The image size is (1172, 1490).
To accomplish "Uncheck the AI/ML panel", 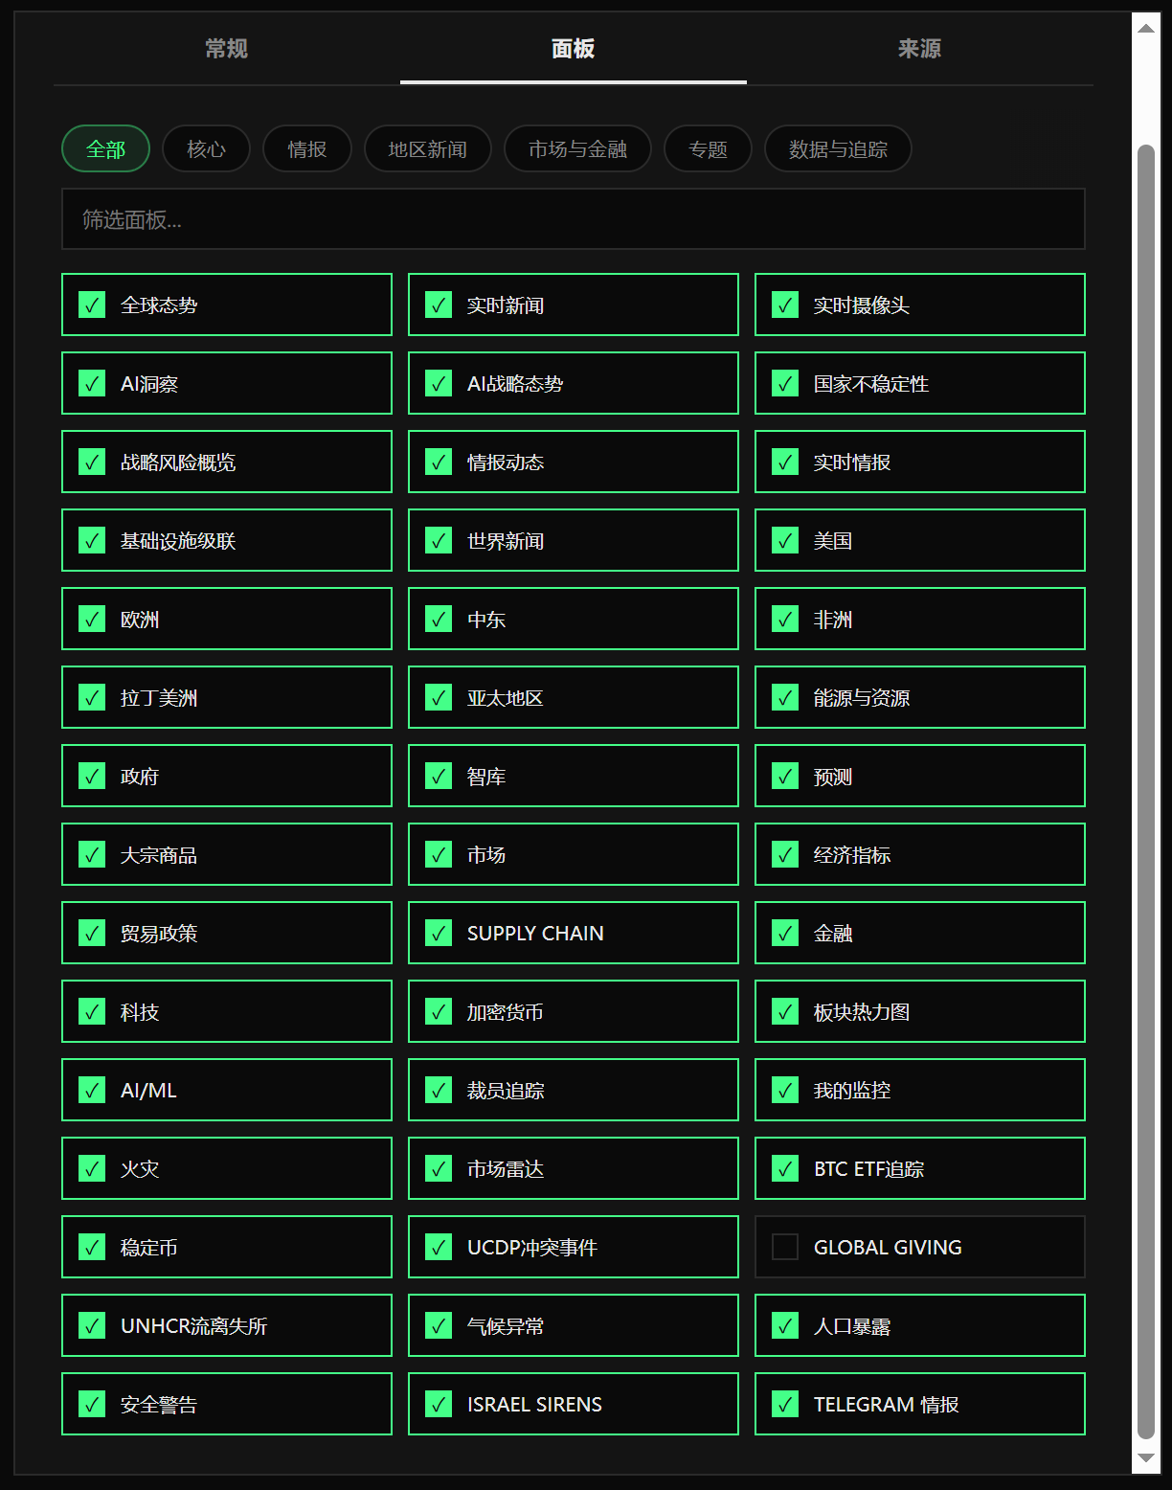I will tap(92, 1090).
